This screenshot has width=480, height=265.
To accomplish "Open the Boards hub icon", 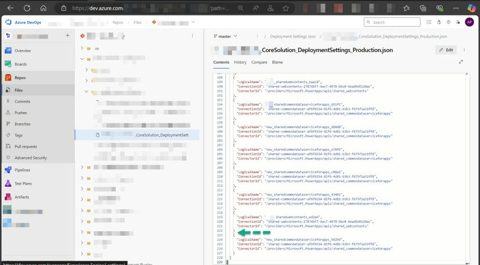I will 8,64.
